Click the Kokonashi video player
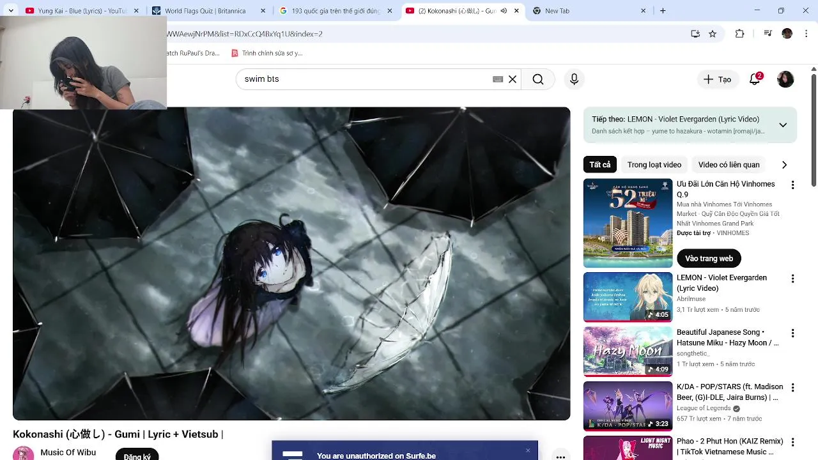 (x=291, y=263)
